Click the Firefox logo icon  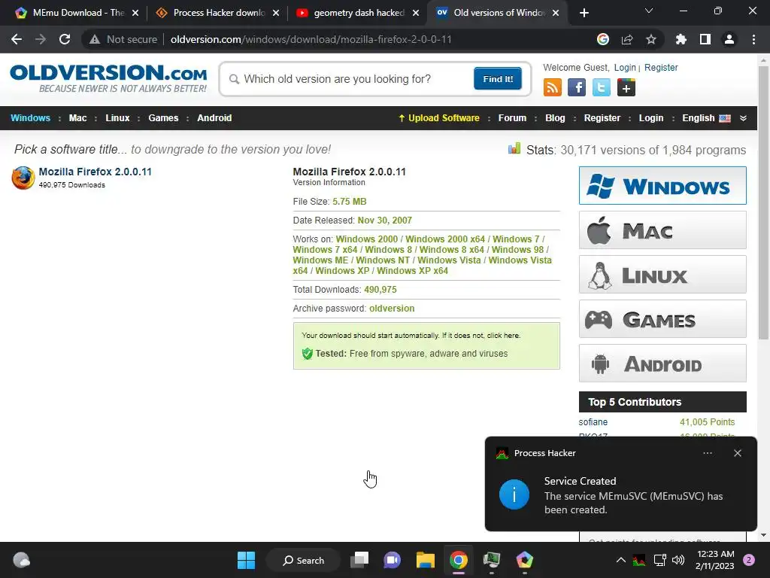[x=23, y=178]
